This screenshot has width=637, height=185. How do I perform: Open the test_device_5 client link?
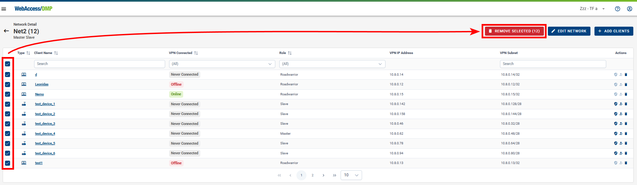pos(45,143)
